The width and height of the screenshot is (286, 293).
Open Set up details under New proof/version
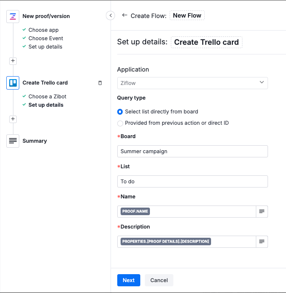[45, 47]
